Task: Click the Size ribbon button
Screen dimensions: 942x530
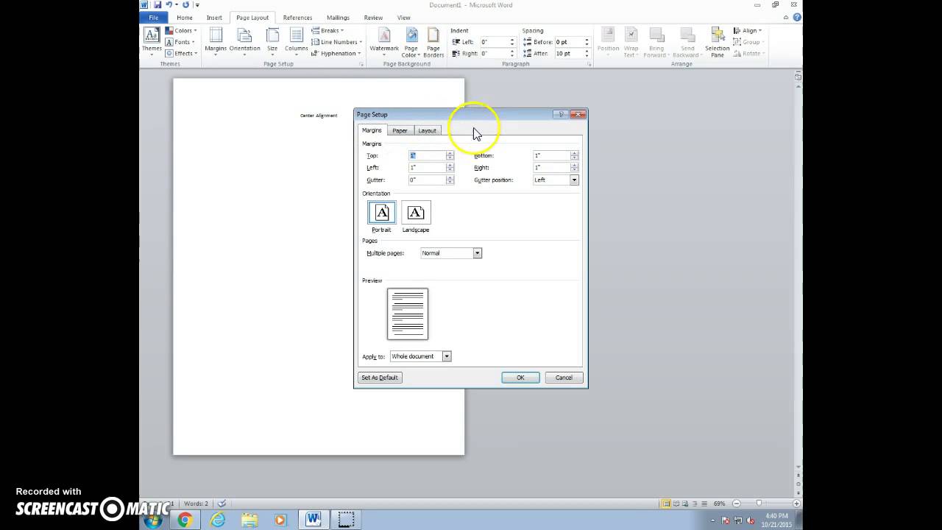Action: click(x=272, y=43)
